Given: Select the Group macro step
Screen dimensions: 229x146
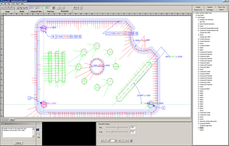Looking at the screenshot, I should click(x=202, y=110).
